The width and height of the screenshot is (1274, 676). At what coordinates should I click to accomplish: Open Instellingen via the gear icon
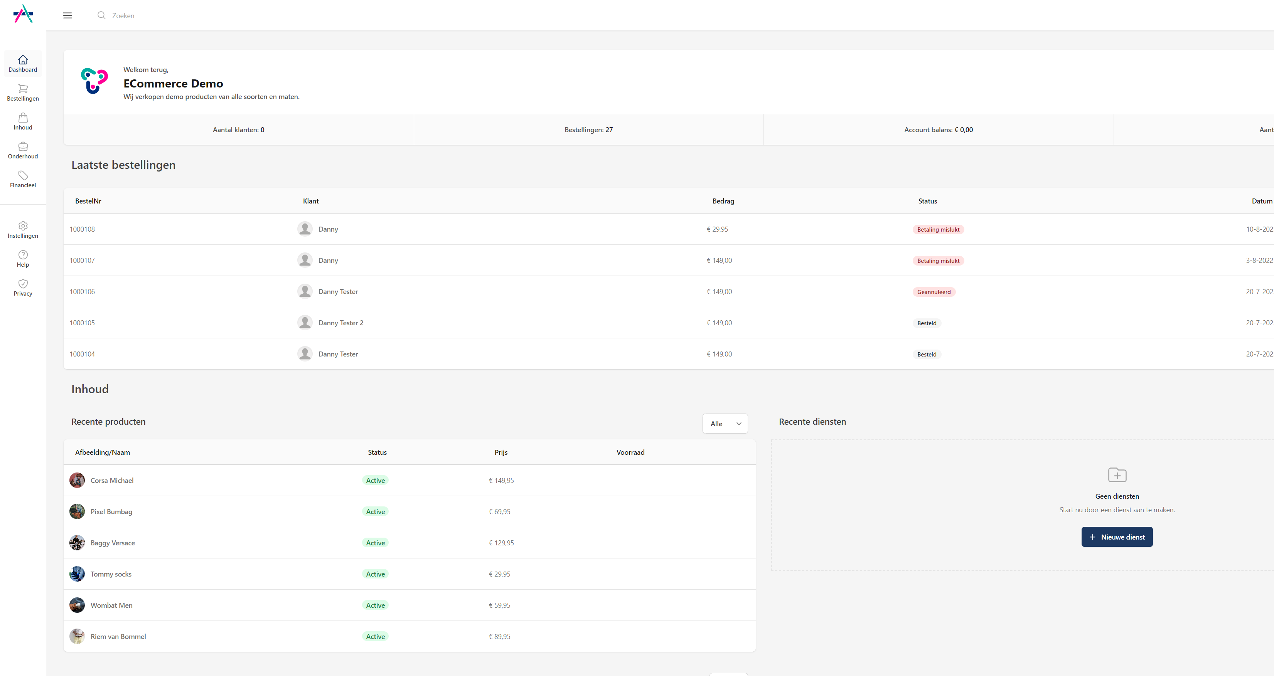23,229
